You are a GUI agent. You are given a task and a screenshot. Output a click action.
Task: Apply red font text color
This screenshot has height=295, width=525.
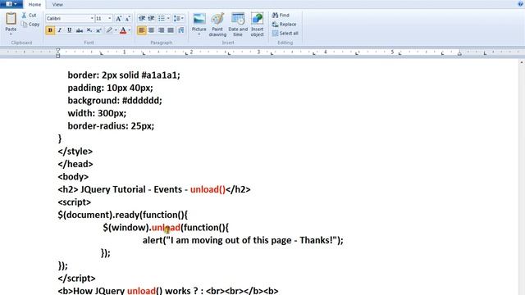coord(123,30)
